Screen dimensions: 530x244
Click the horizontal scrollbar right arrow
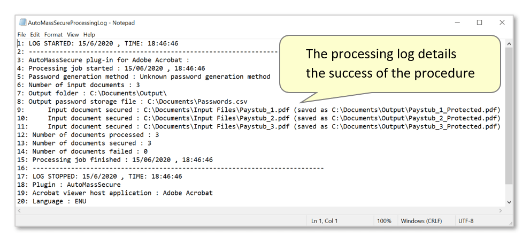pos(501,210)
